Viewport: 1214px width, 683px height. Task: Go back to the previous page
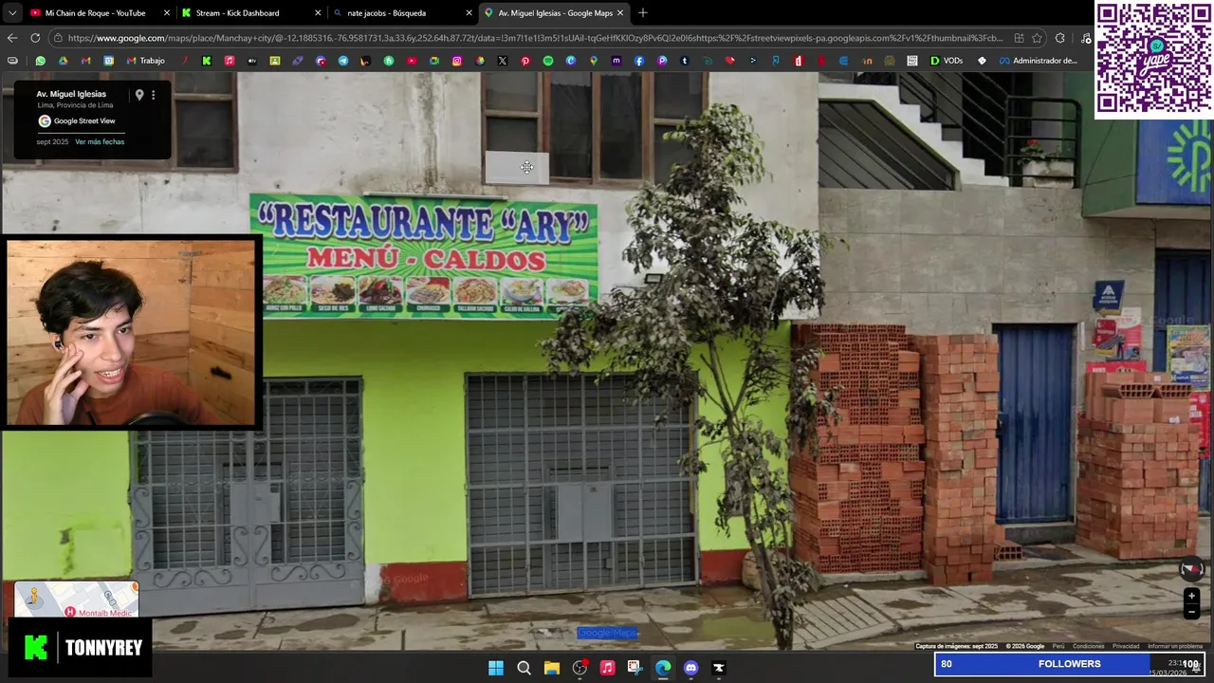click(12, 38)
